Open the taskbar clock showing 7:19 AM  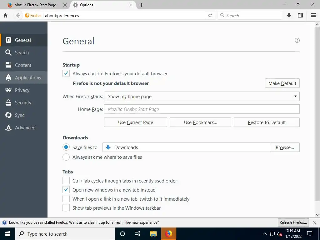tap(293, 234)
